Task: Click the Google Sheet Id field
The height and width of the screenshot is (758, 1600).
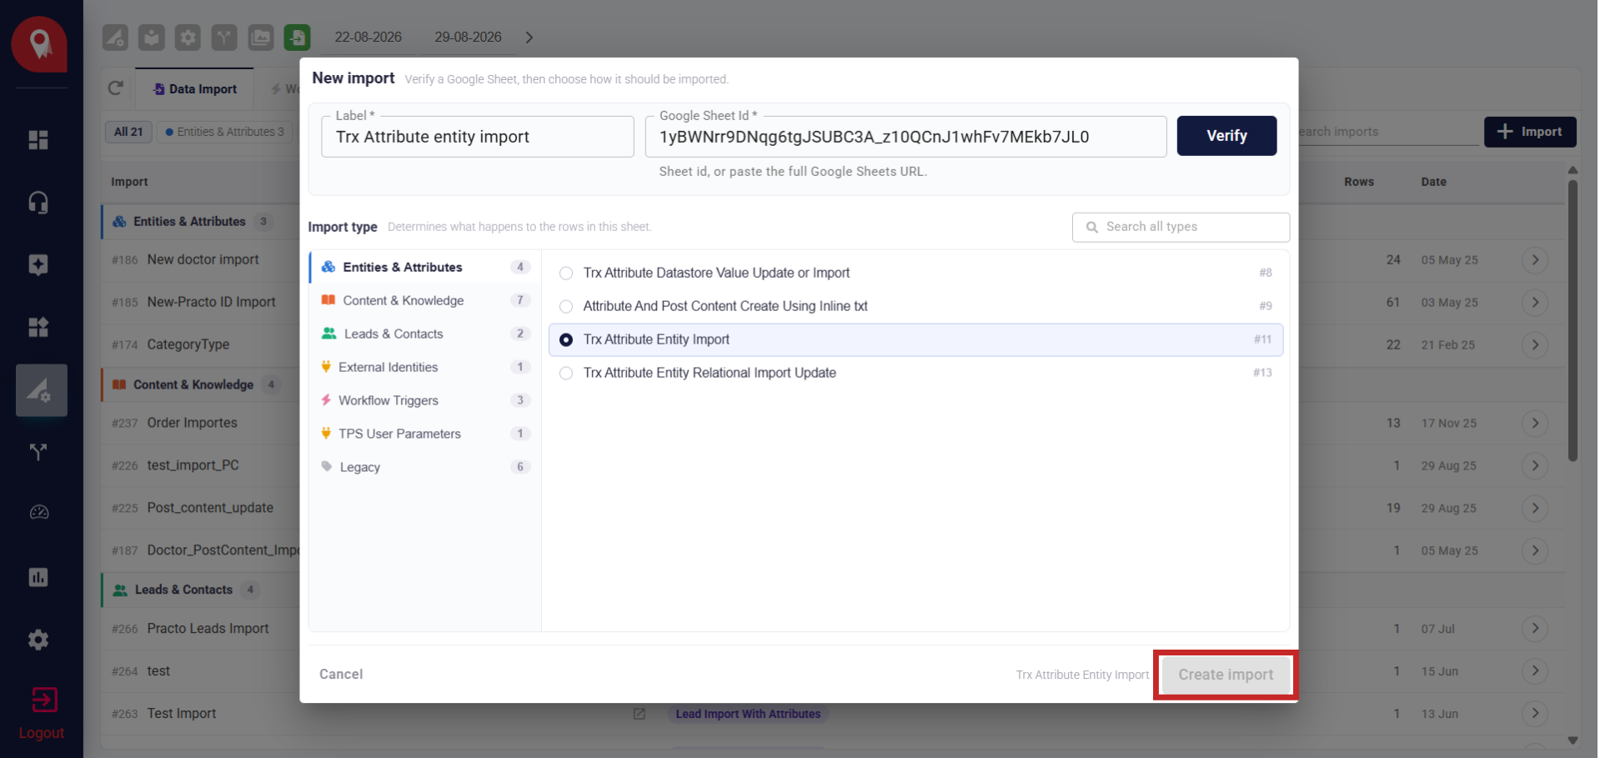Action: click(x=905, y=137)
